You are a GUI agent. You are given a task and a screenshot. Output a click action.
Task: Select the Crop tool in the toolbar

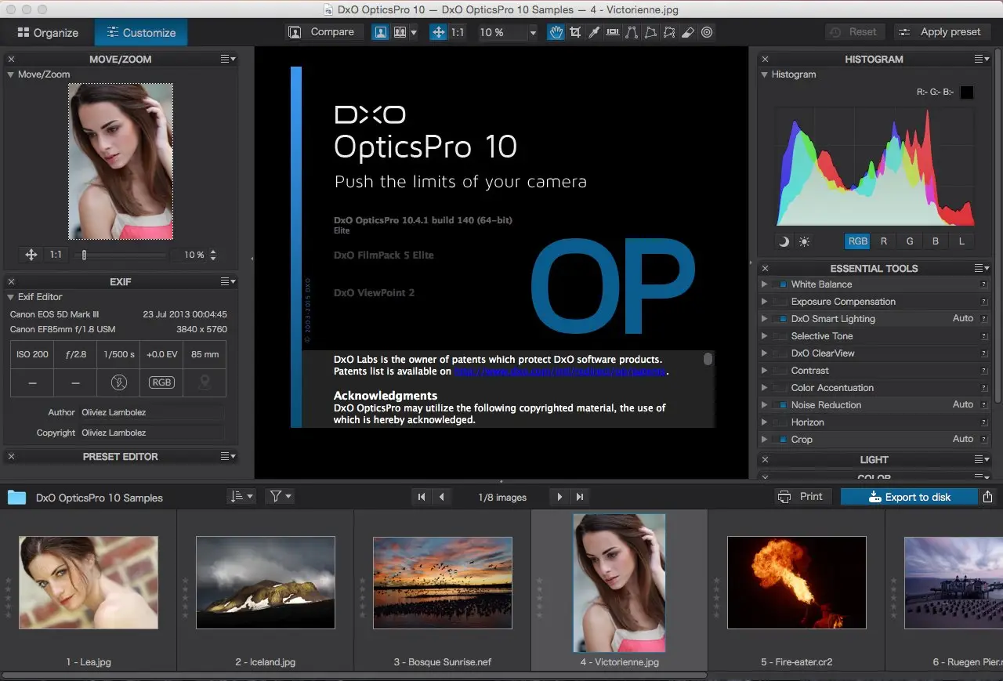click(x=576, y=33)
